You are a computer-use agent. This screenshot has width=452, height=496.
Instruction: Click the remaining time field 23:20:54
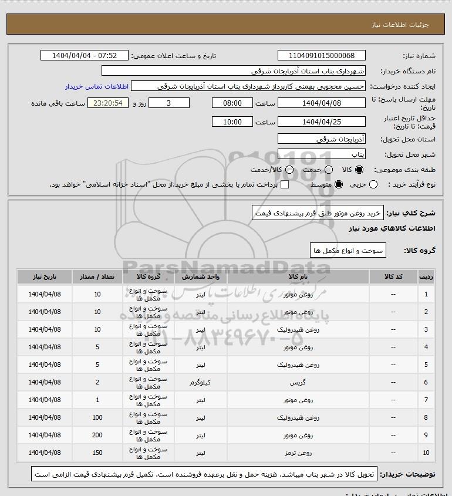pyautogui.click(x=108, y=103)
